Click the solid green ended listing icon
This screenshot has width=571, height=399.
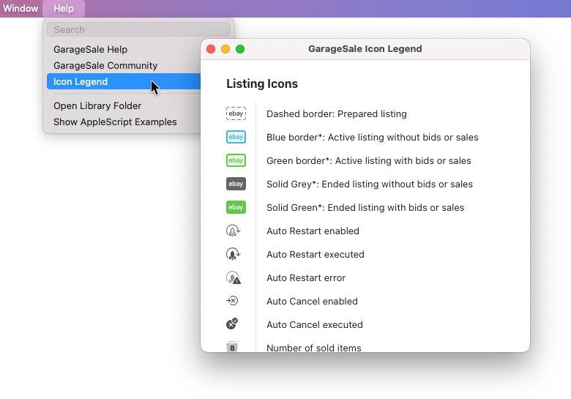[236, 207]
